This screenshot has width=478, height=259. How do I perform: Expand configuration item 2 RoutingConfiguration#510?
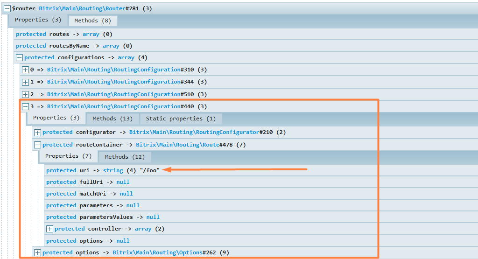click(x=25, y=94)
